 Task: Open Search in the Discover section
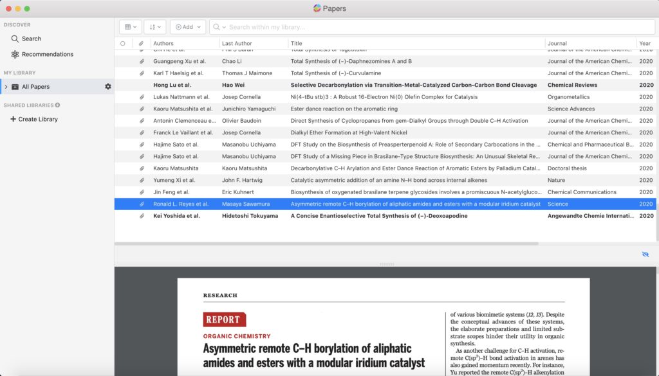(x=32, y=39)
